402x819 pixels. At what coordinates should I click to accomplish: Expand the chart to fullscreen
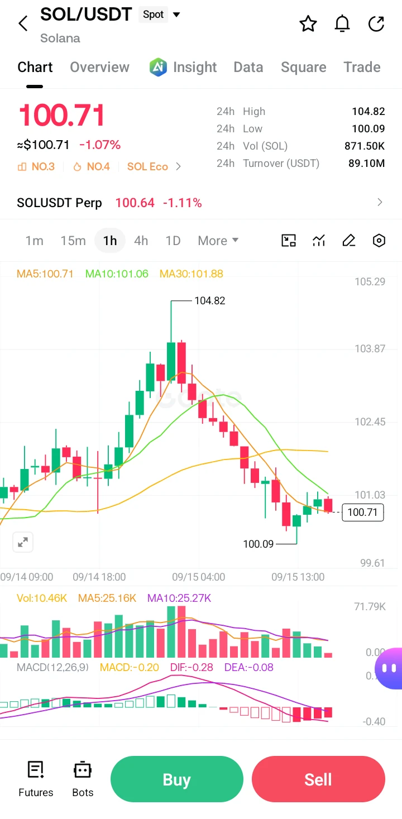coord(23,542)
